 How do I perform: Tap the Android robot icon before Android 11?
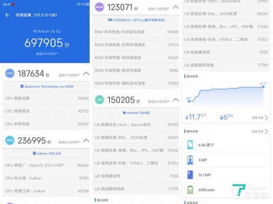124,113
